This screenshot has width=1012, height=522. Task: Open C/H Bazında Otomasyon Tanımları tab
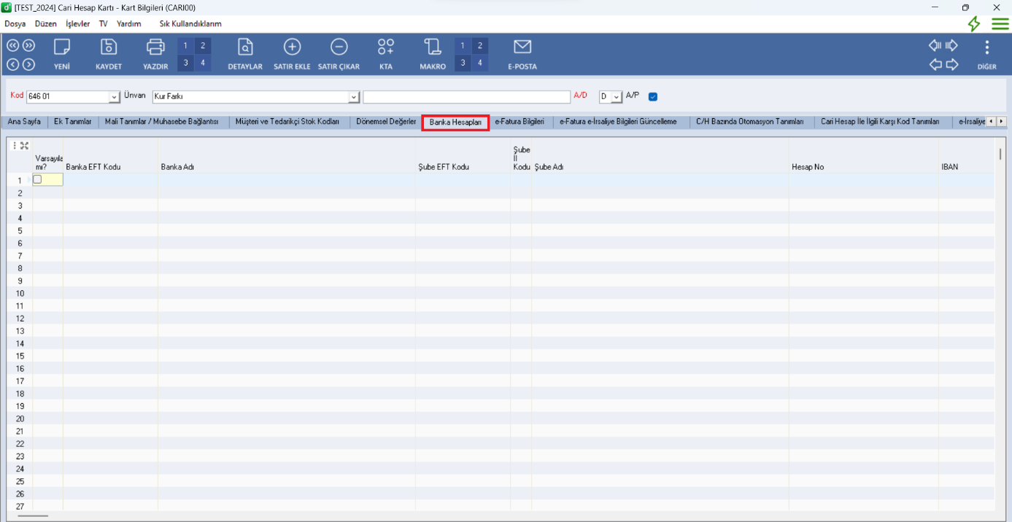pyautogui.click(x=750, y=122)
